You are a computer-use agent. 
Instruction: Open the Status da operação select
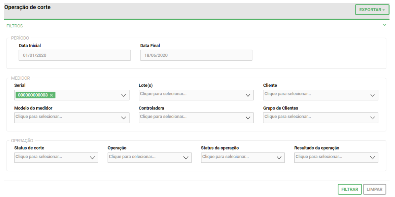point(243,157)
